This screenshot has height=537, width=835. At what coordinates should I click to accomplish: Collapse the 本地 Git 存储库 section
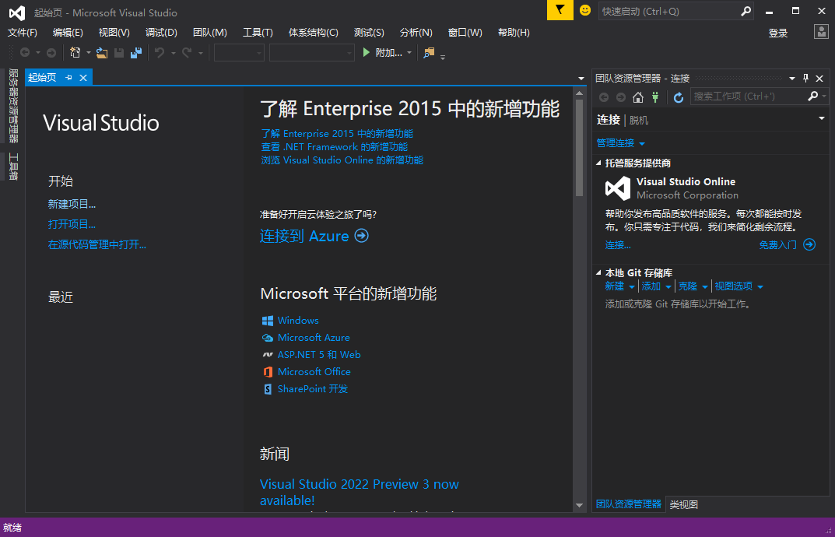tap(598, 272)
